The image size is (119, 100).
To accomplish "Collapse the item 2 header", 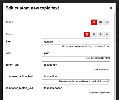I will (9, 34).
